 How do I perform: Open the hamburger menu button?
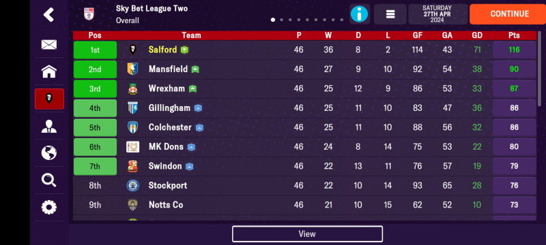pos(390,14)
